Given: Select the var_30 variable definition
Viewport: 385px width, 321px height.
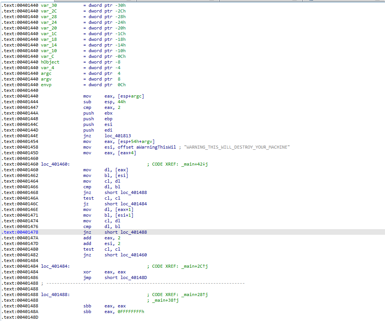Looking at the screenshot, I should pyautogui.click(x=48, y=5).
